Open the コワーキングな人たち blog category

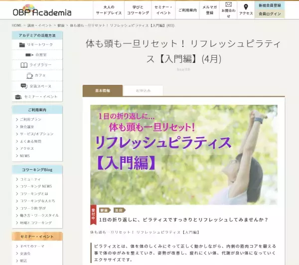pos(37,201)
